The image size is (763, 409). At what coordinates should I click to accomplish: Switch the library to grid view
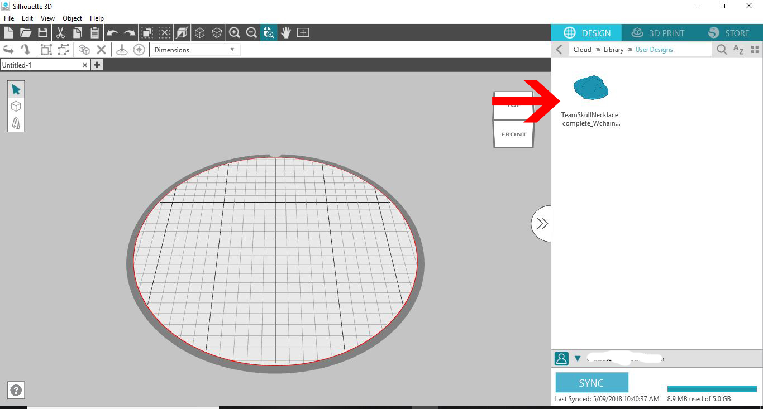coord(755,50)
